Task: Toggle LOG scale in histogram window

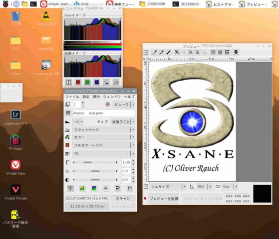Action: (116, 82)
